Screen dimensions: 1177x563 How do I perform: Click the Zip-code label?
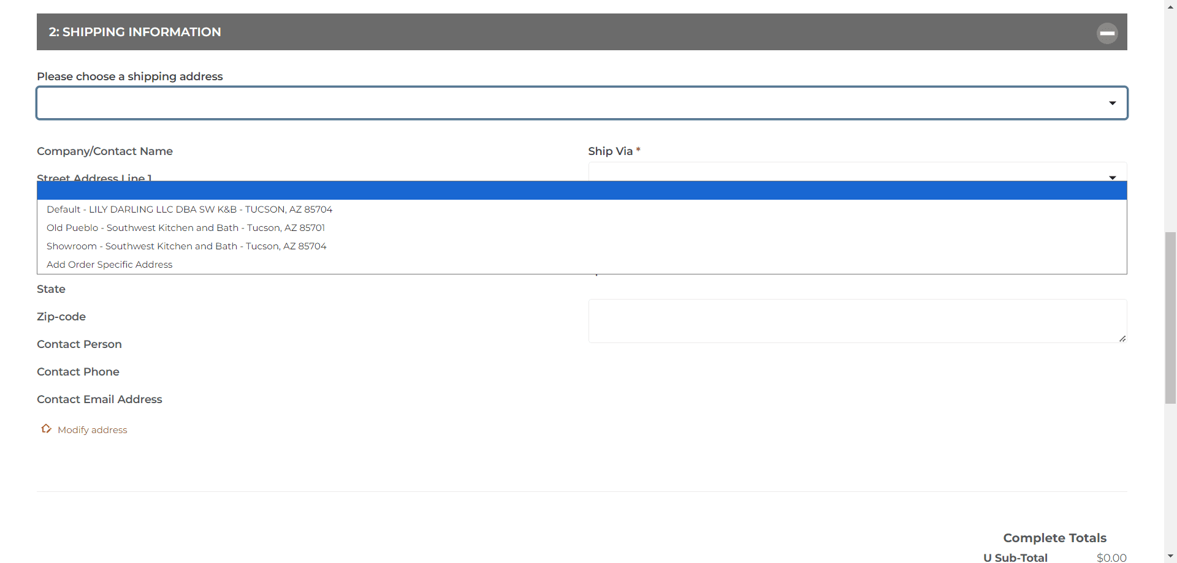[61, 317]
